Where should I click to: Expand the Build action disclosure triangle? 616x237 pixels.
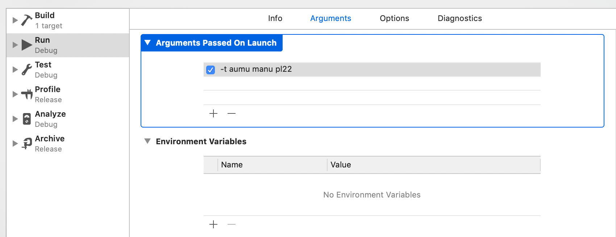pyautogui.click(x=15, y=20)
